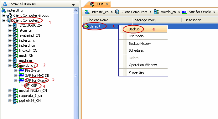This screenshot has width=218, height=119.
Task: Select nagaraju_2_cn in the tree
Action: click(30, 96)
